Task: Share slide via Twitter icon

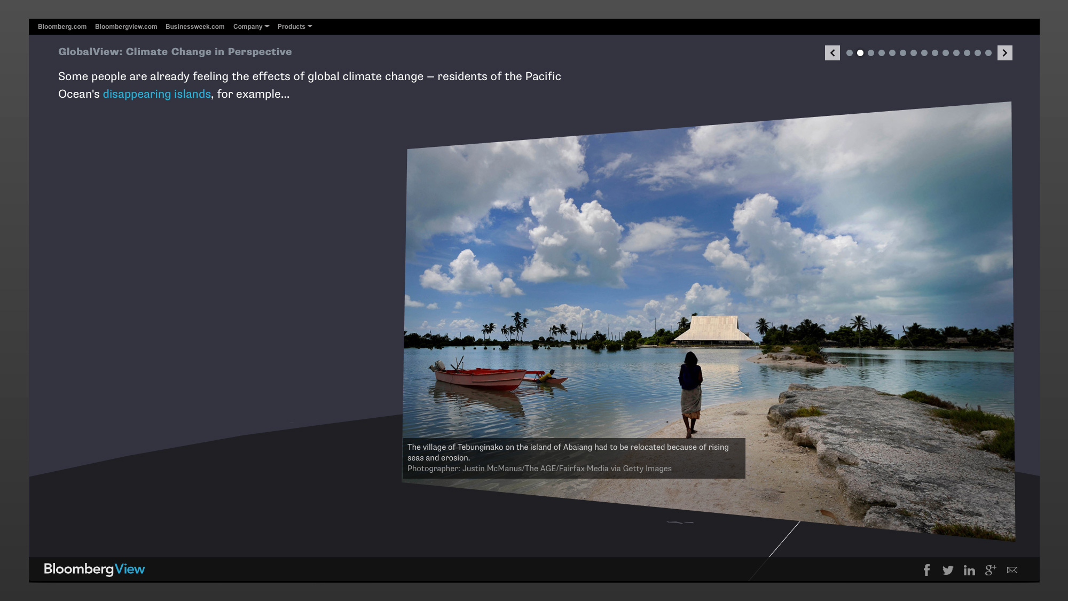Action: click(x=948, y=570)
